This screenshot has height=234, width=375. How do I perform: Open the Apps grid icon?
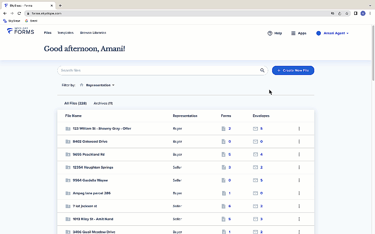(293, 33)
